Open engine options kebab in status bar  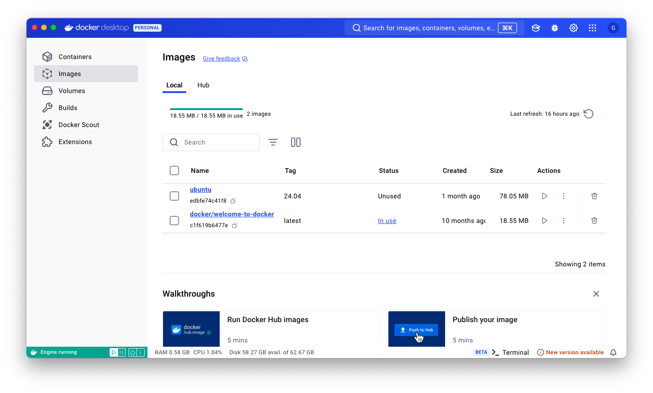tap(140, 352)
